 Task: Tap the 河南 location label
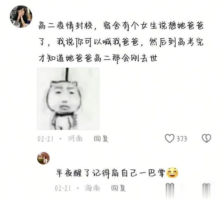[x=75, y=139]
